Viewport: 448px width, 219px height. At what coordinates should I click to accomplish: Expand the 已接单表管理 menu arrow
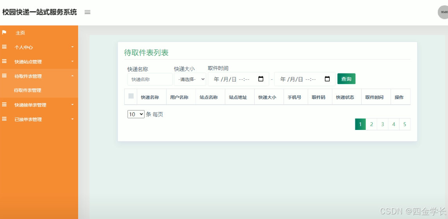click(72, 119)
